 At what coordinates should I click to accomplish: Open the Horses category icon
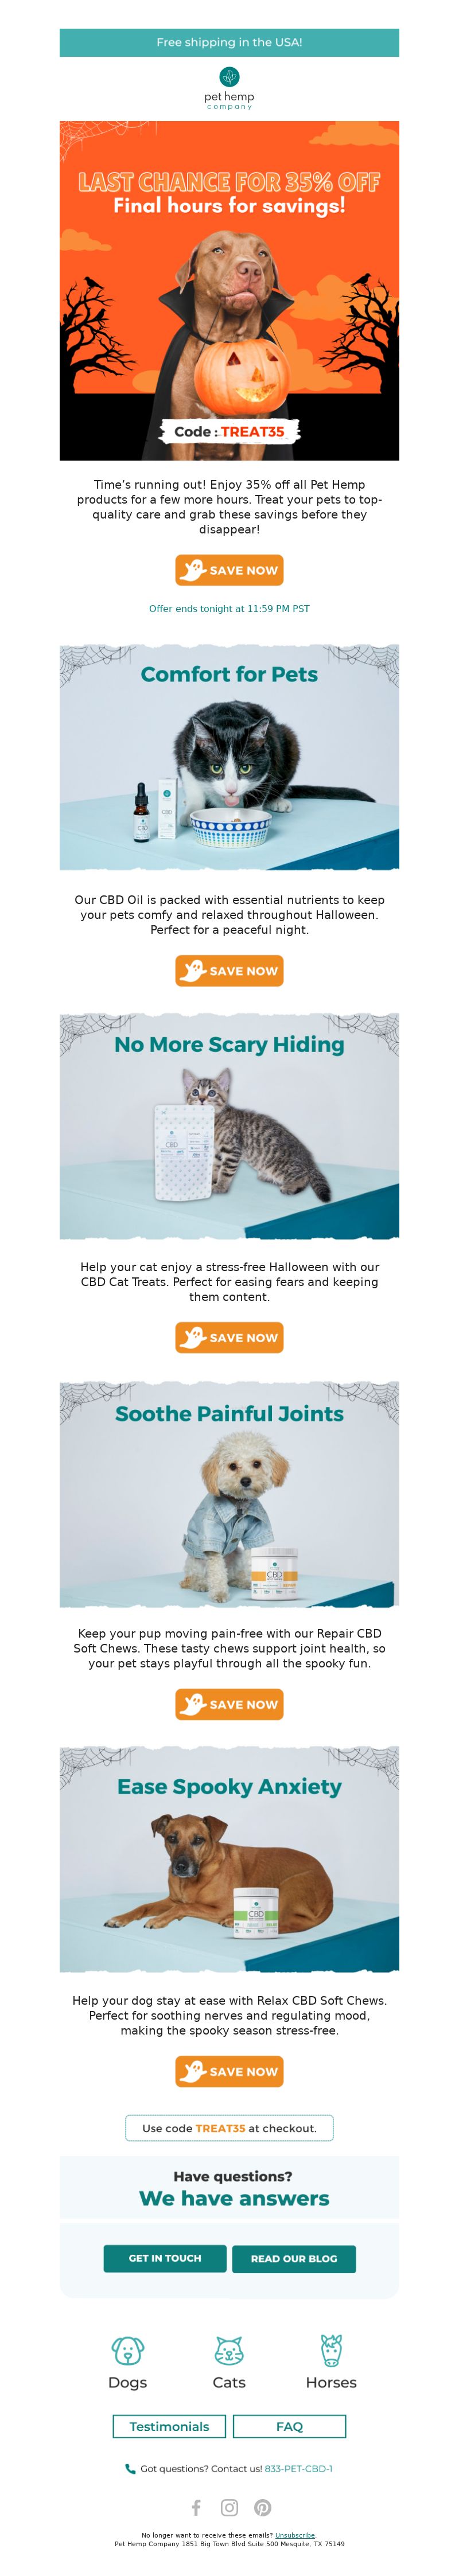[x=331, y=2349]
